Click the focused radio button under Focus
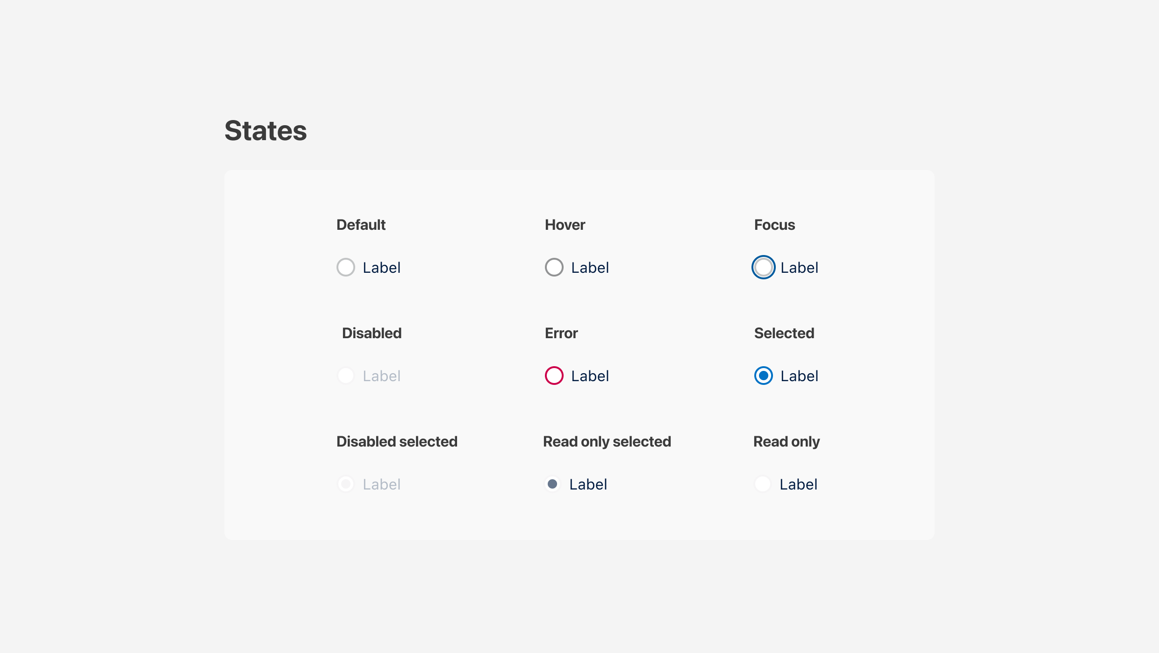This screenshot has height=653, width=1159. pos(763,267)
